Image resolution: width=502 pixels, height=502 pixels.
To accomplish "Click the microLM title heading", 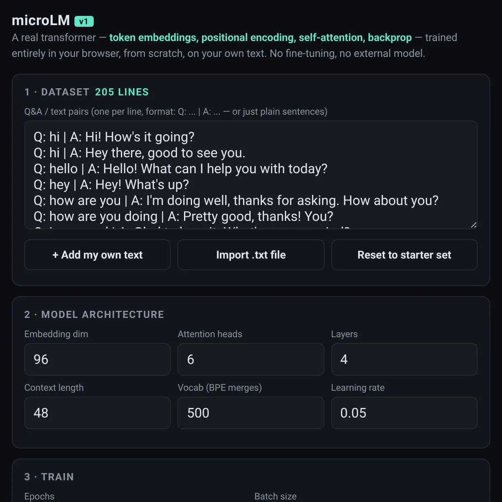I will pyautogui.click(x=41, y=20).
